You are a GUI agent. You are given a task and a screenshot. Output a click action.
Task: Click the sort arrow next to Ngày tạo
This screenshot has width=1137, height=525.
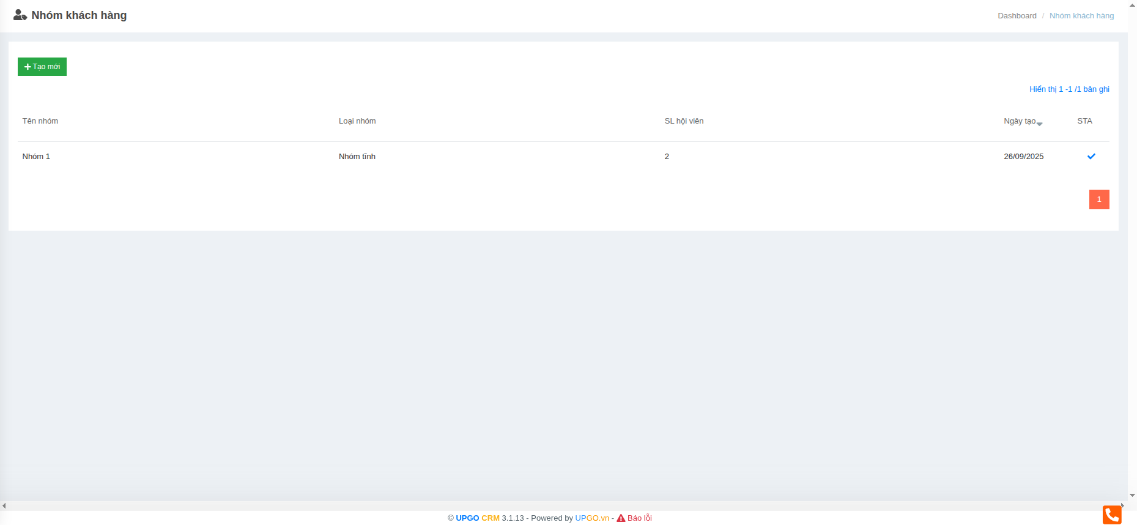1039,124
